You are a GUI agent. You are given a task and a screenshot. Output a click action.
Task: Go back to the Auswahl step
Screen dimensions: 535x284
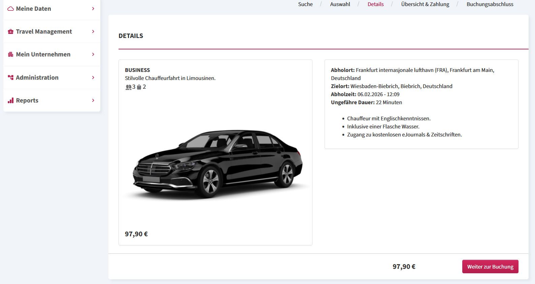tap(340, 4)
